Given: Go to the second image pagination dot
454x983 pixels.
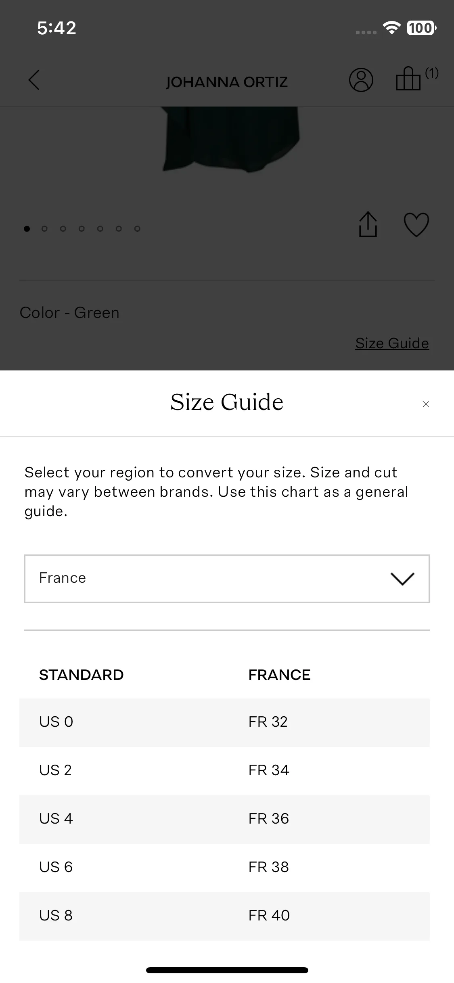Looking at the screenshot, I should [x=44, y=229].
